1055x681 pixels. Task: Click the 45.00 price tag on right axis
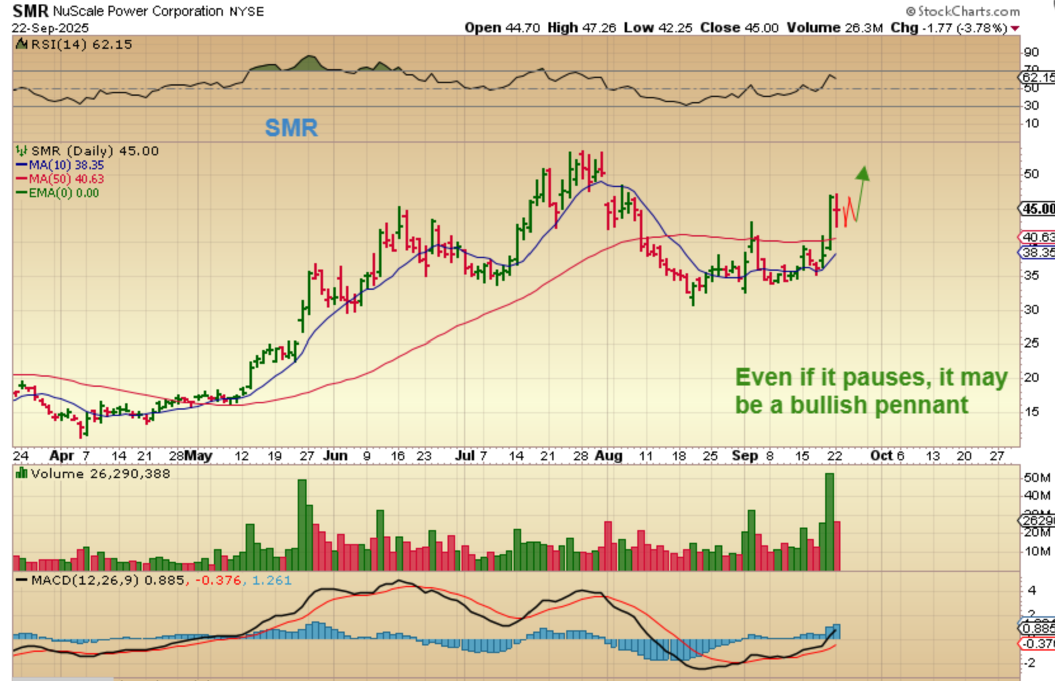tap(1037, 209)
